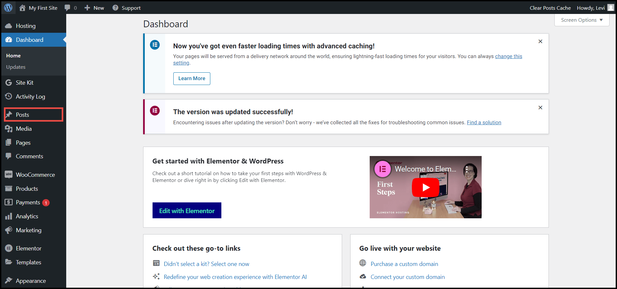
Task: Click cloud icon beside Connect your custom domain
Action: coord(363,276)
